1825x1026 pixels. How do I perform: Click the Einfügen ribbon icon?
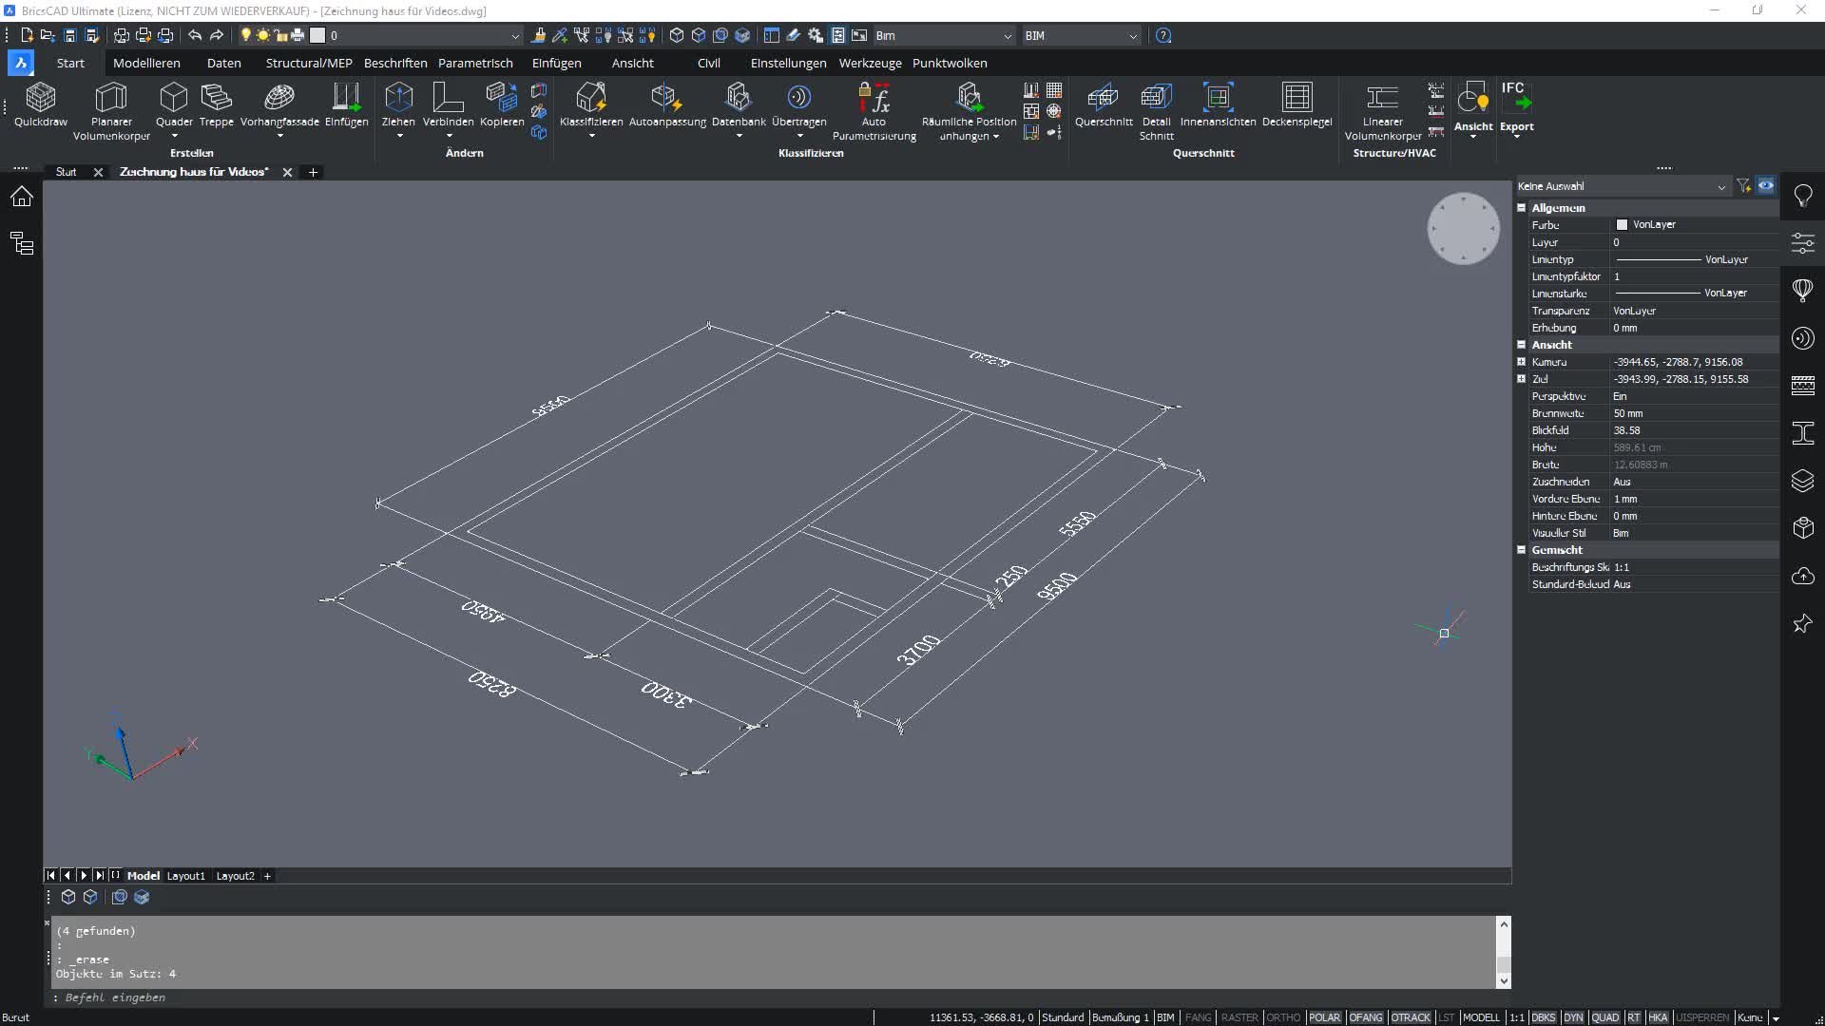pyautogui.click(x=346, y=104)
